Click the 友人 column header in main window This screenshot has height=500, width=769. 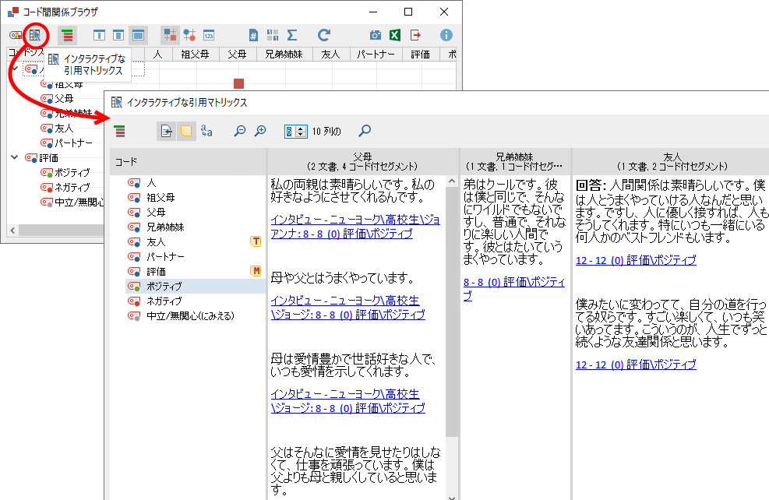click(x=331, y=54)
